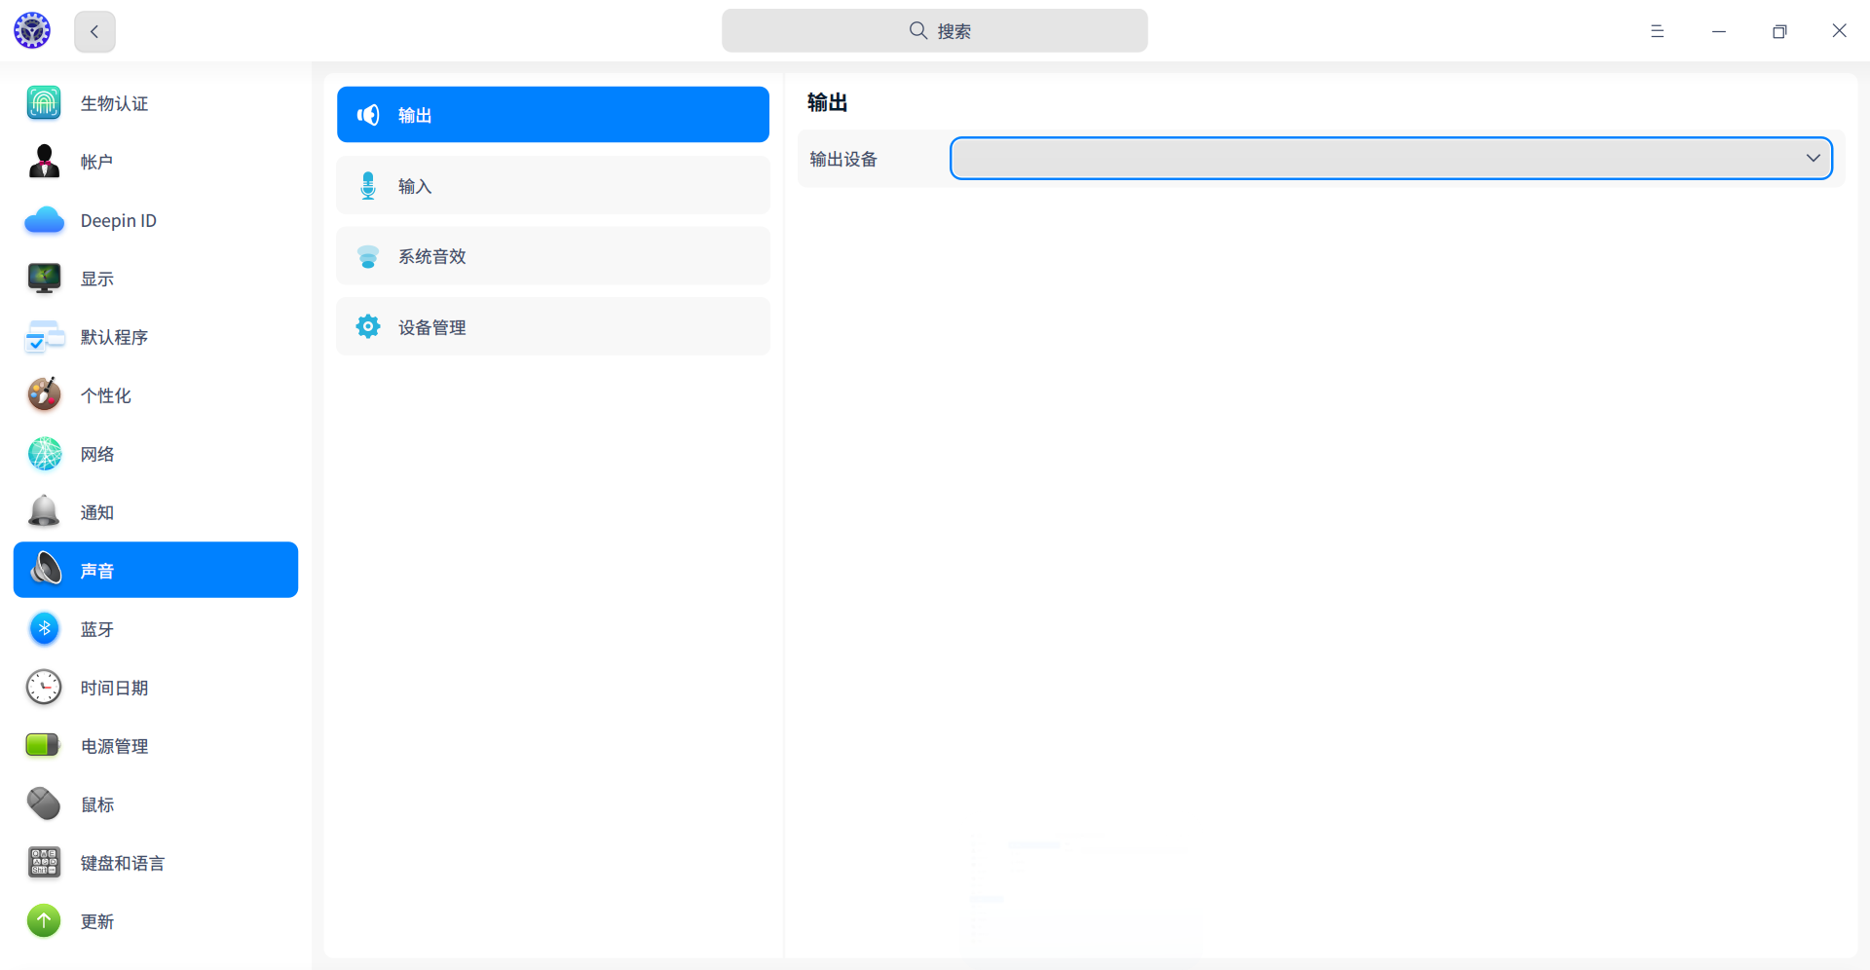Viewport: 1870px width, 970px height.
Task: Switch to 显示 settings
Action: [156, 279]
